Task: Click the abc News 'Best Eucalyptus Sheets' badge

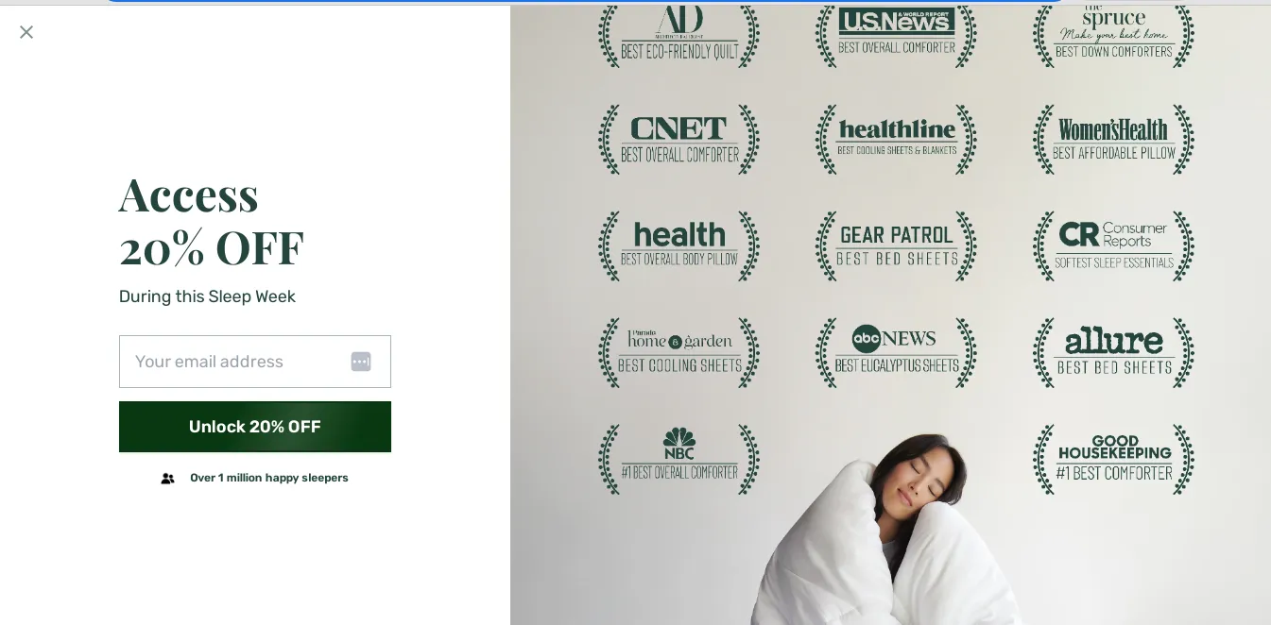Action: (896, 353)
